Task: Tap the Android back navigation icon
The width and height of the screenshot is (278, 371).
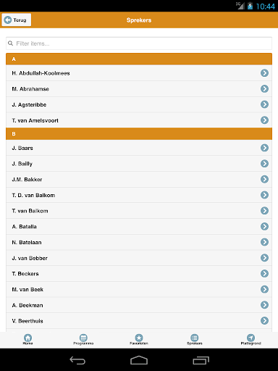Action: 77,360
